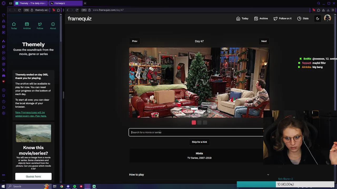The height and width of the screenshot is (189, 337).
Task: Go back in the Framequiz pane
Action: click(x=67, y=10)
